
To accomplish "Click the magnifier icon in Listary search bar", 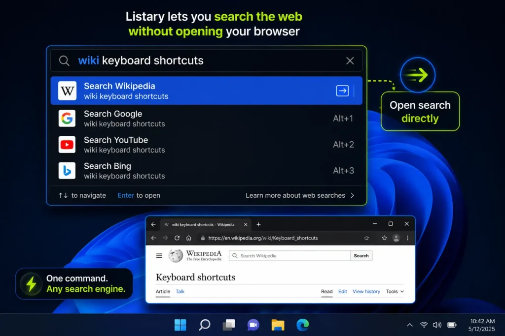I will pos(64,61).
